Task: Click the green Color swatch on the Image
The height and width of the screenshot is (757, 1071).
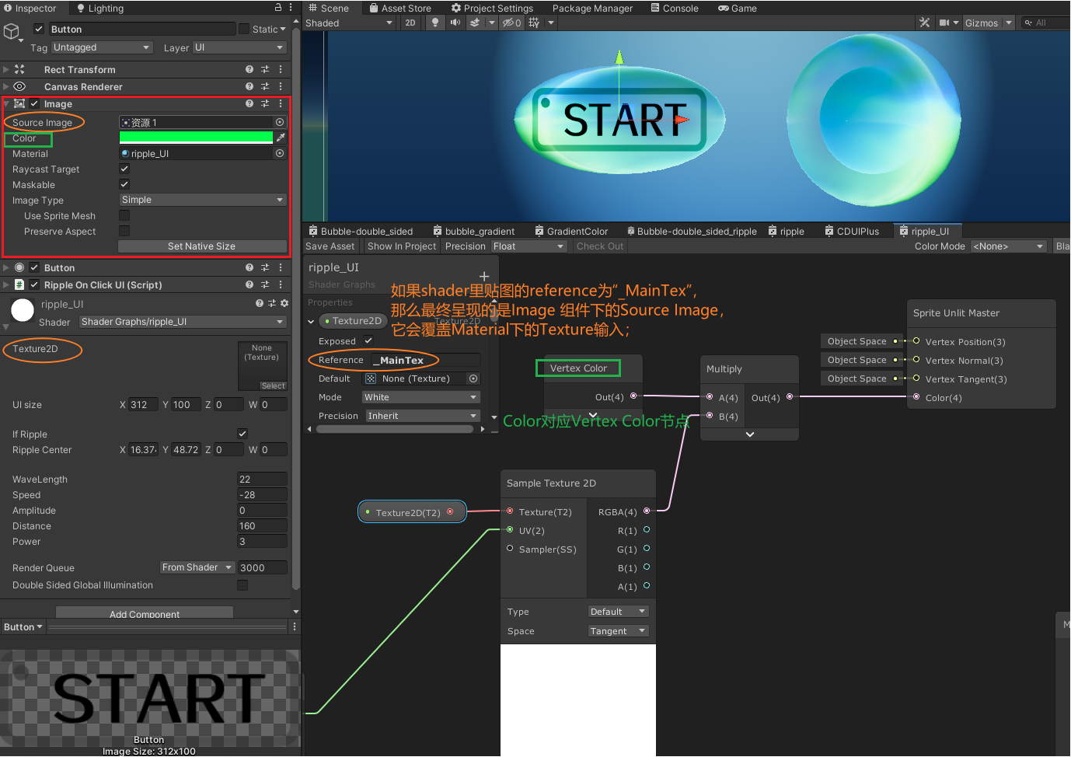Action: pyautogui.click(x=196, y=138)
